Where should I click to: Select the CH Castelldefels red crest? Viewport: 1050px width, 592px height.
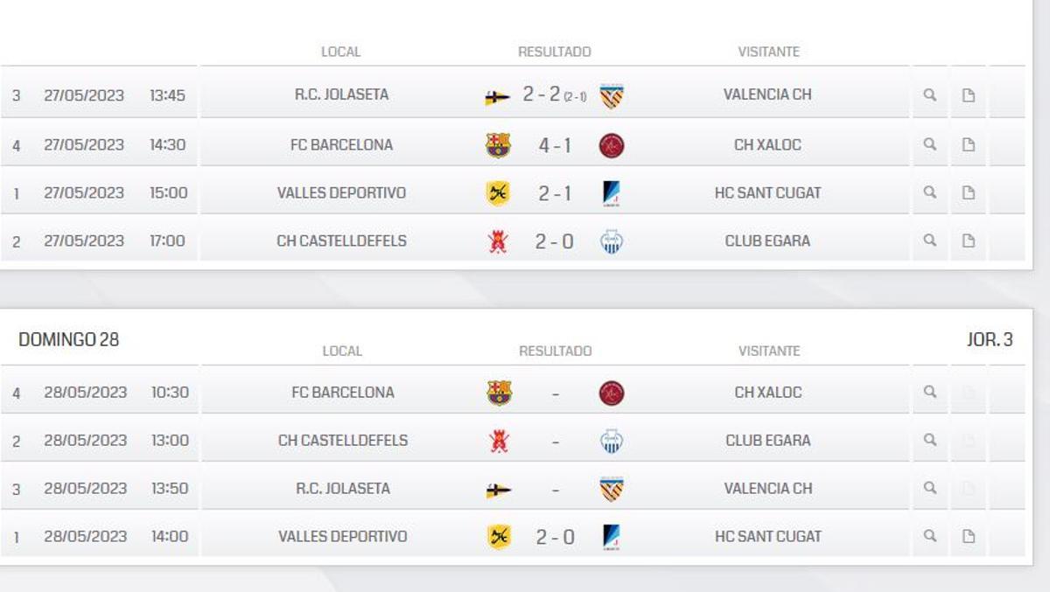coord(499,240)
